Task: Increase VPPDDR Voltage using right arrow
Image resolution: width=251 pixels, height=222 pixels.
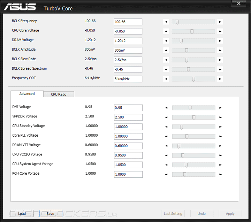Action: click(220, 117)
